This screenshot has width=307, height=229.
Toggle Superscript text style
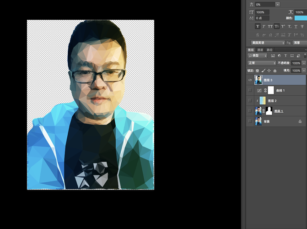283,26
